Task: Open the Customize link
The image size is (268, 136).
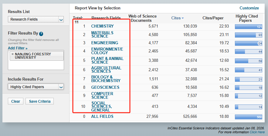Action: click(x=249, y=8)
